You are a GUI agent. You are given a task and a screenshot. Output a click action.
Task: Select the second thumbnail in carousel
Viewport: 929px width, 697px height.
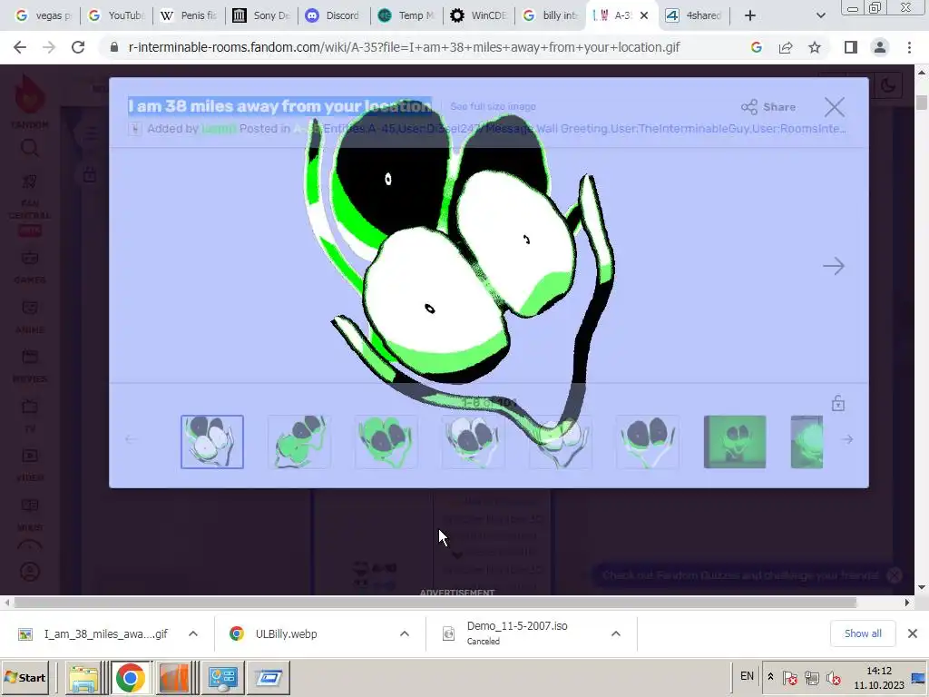click(299, 442)
